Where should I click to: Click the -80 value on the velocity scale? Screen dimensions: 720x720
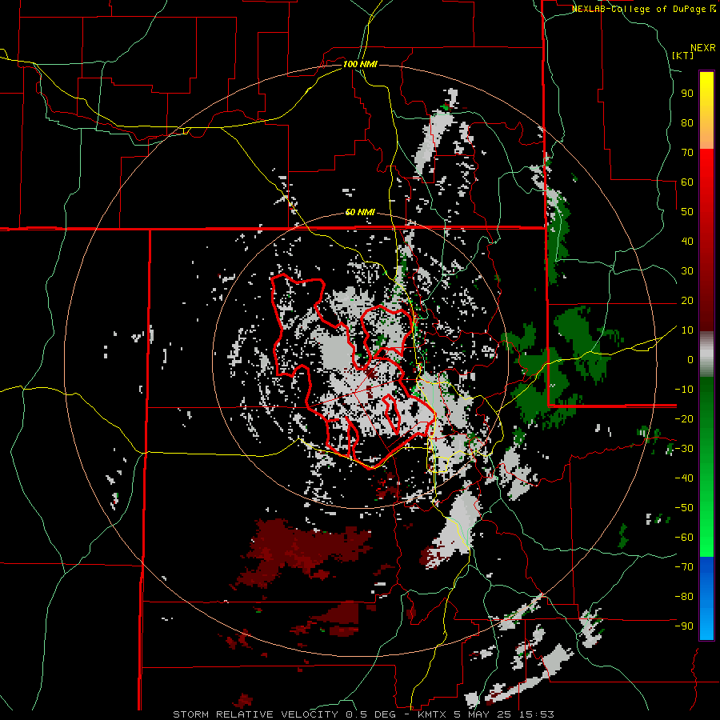[684, 597]
